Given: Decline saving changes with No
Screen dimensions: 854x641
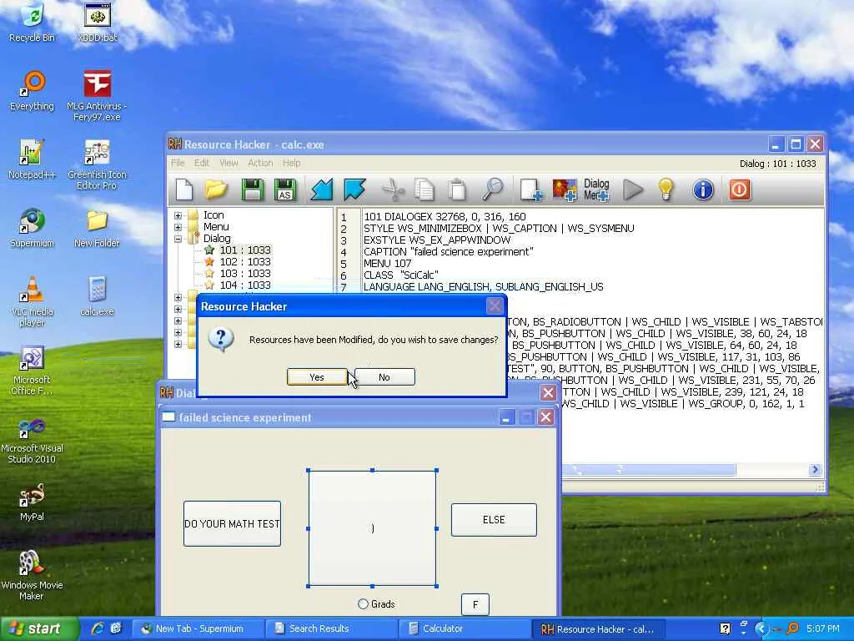Looking at the screenshot, I should [x=384, y=377].
